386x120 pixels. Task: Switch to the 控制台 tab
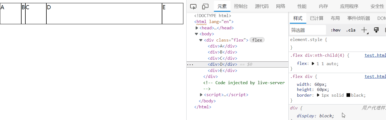pos(241,6)
